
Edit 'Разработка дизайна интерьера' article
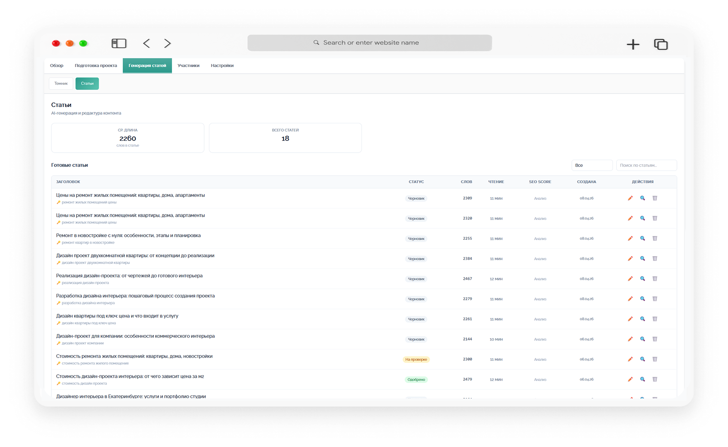tap(630, 299)
